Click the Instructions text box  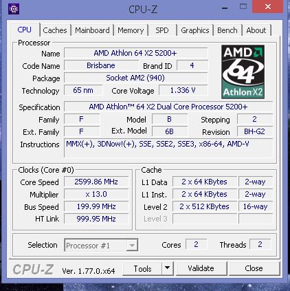click(x=168, y=149)
